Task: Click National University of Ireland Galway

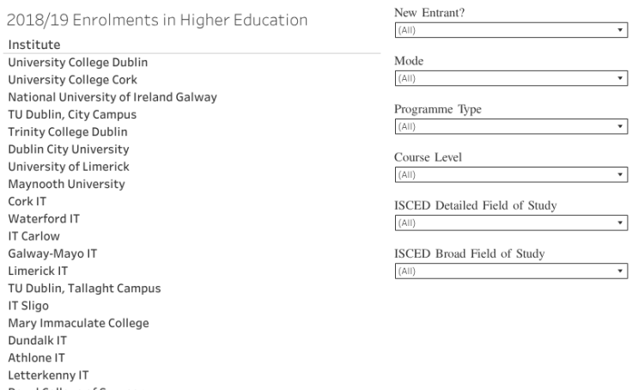Action: coord(112,97)
